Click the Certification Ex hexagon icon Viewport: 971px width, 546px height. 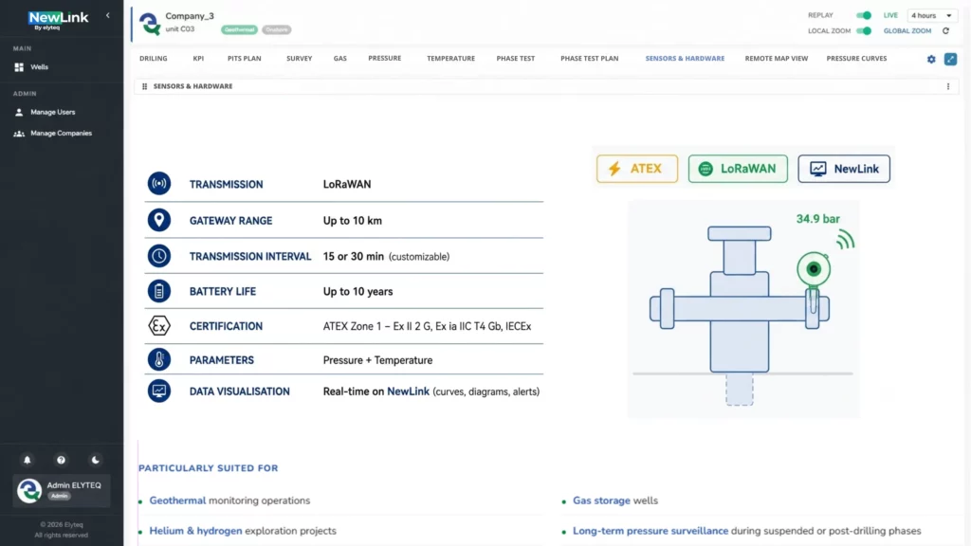pos(159,326)
